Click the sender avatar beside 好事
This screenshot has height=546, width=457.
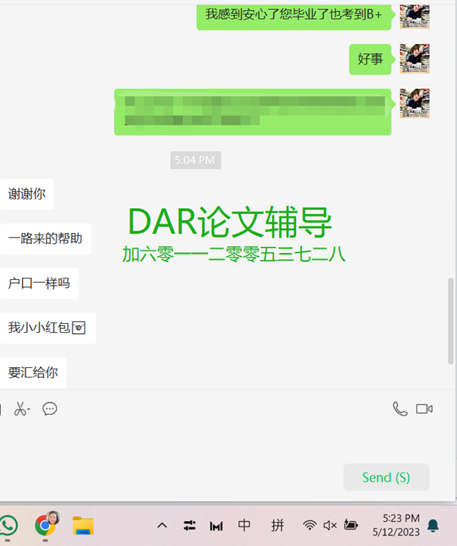(415, 59)
